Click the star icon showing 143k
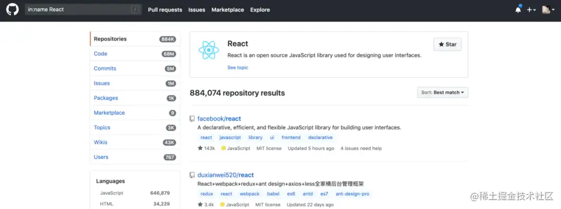 point(200,148)
